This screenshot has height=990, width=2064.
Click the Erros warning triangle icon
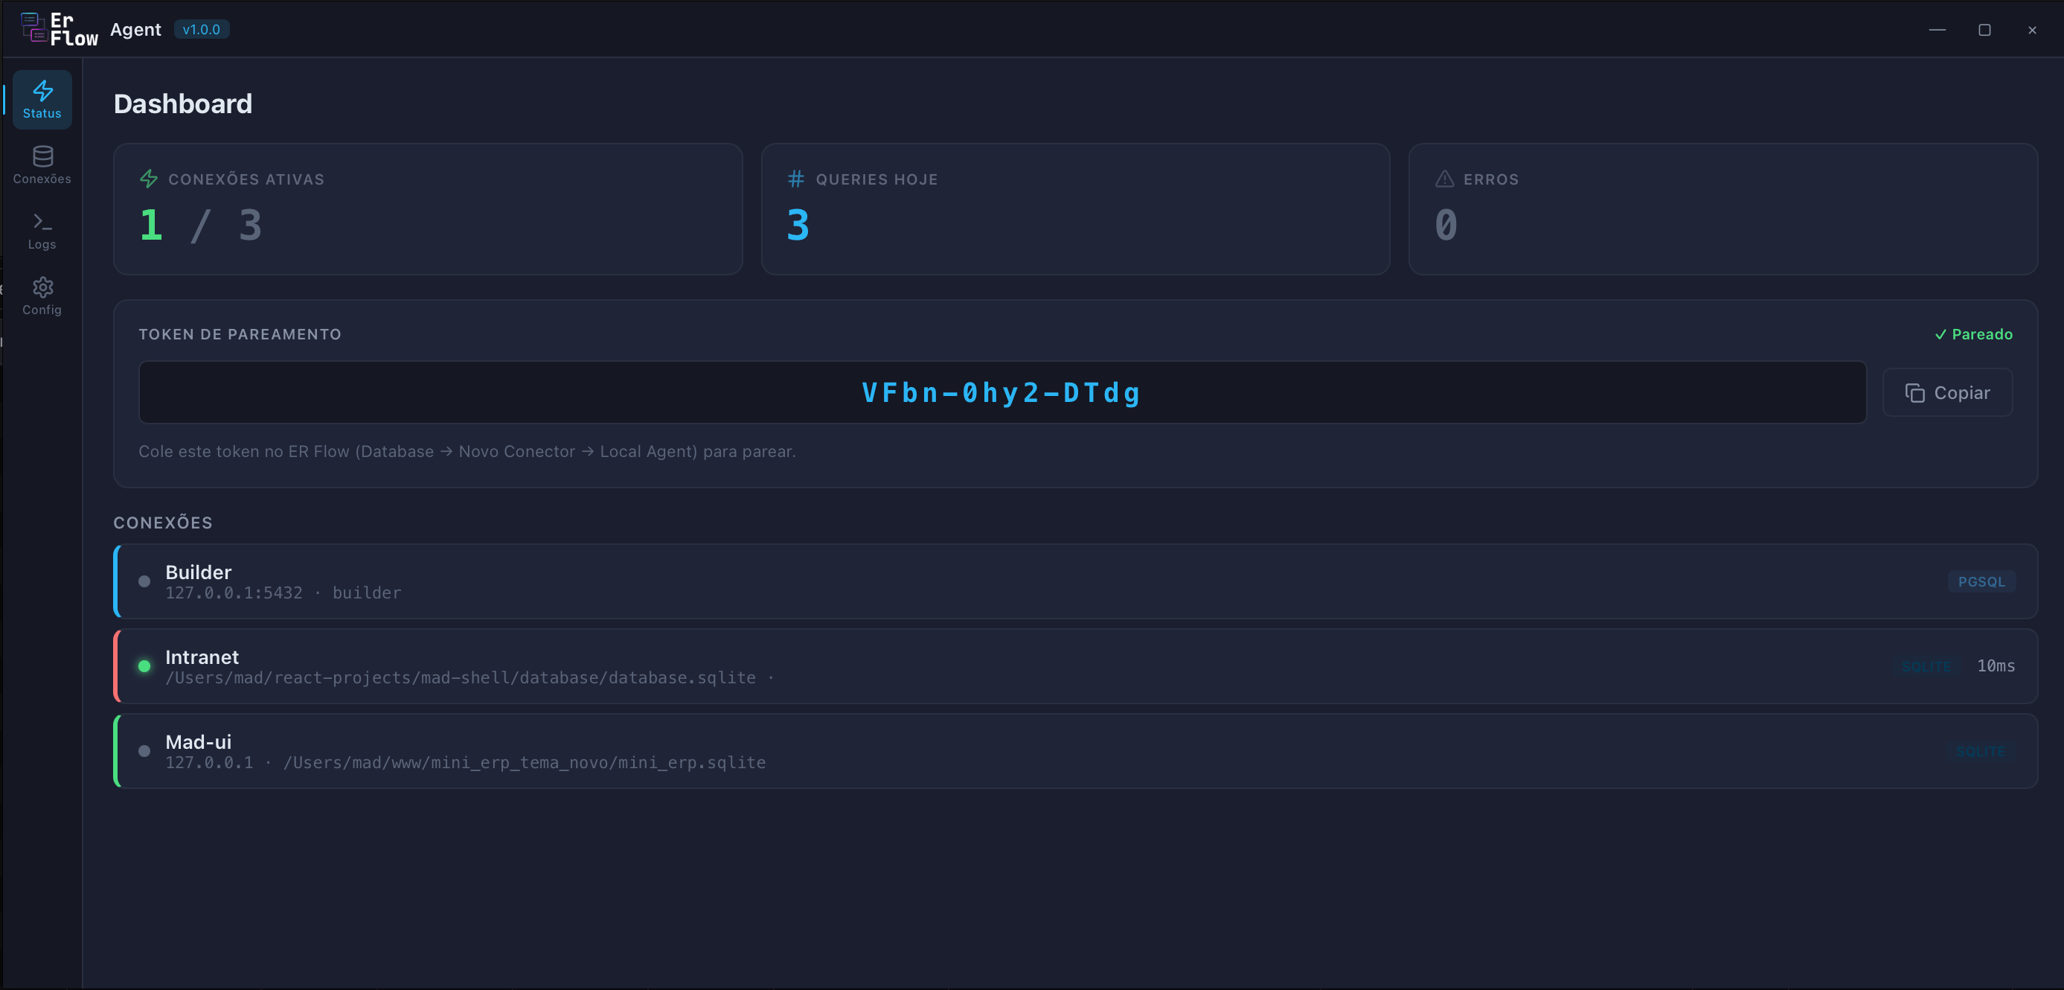[x=1444, y=179]
